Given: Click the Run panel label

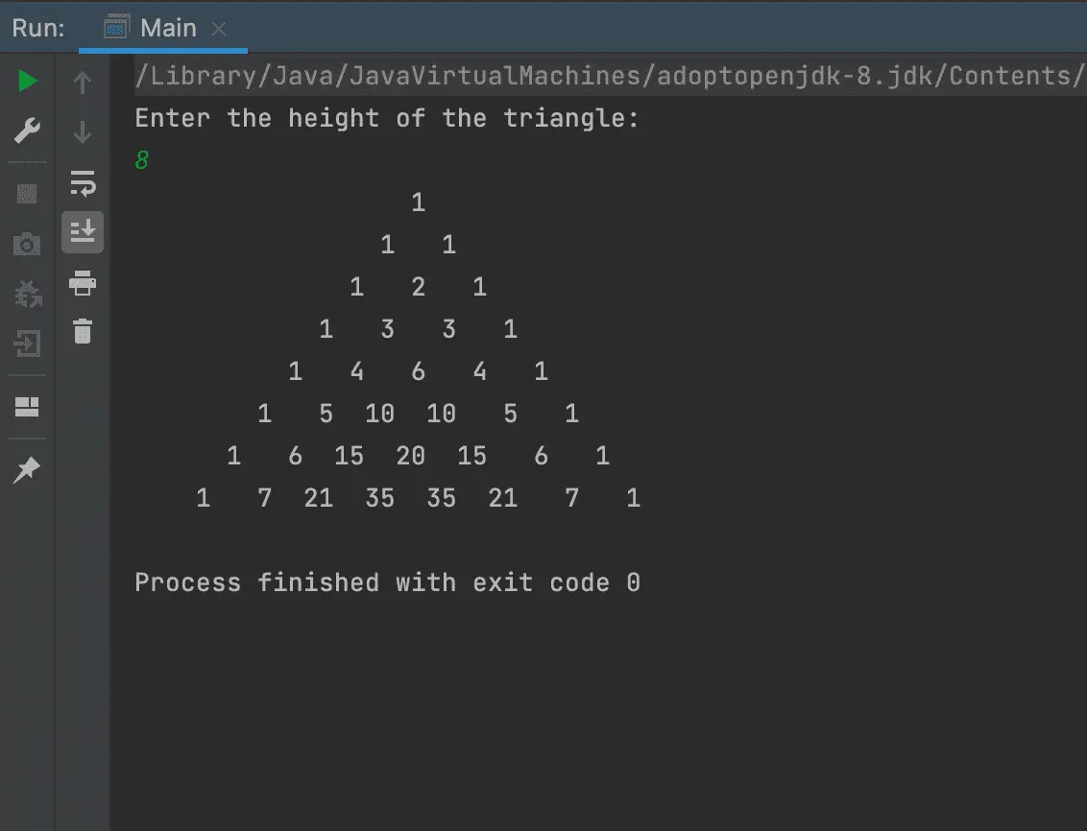Looking at the screenshot, I should [x=38, y=29].
